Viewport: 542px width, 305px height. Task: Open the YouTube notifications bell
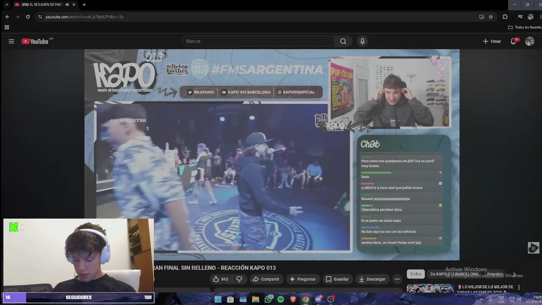[x=514, y=41]
